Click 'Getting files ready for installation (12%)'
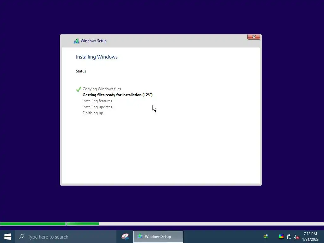 pos(117,95)
